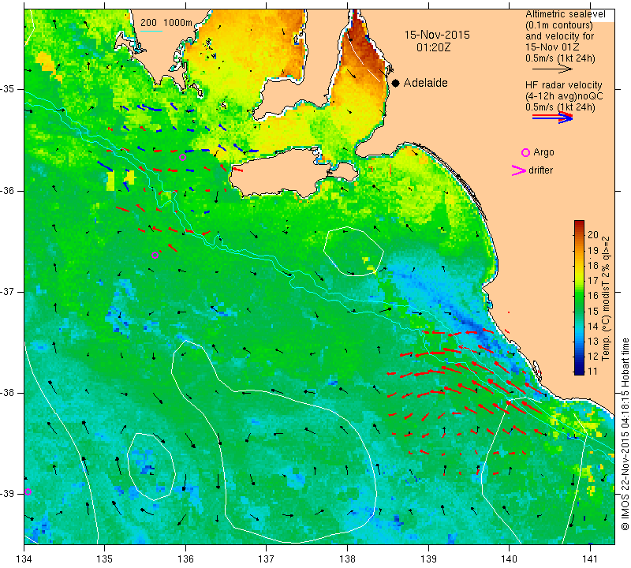Click the latitude axis label -38
This screenshot has width=631, height=568.
click(x=7, y=393)
